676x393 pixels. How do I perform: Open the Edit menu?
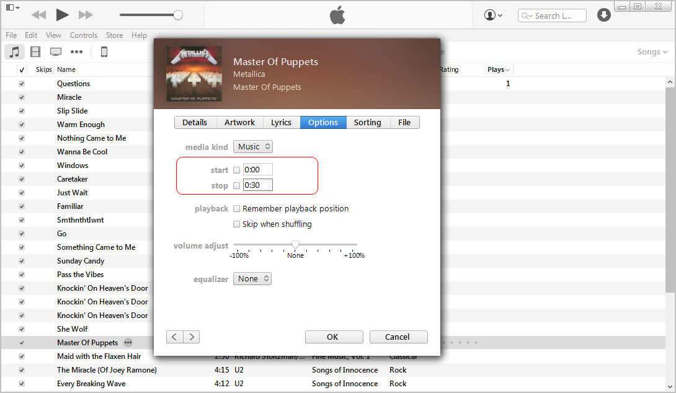[x=30, y=35]
